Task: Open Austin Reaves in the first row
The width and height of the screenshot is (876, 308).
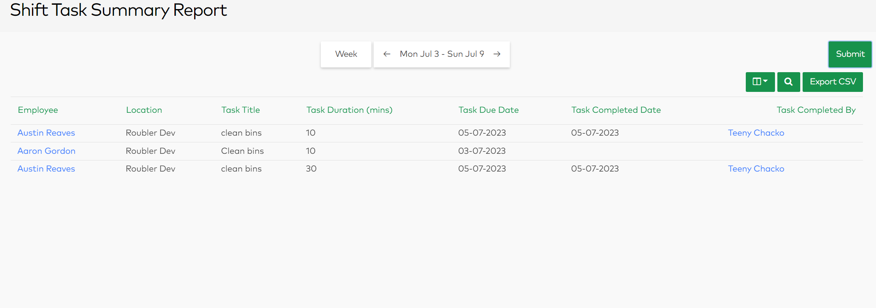Action: click(46, 133)
